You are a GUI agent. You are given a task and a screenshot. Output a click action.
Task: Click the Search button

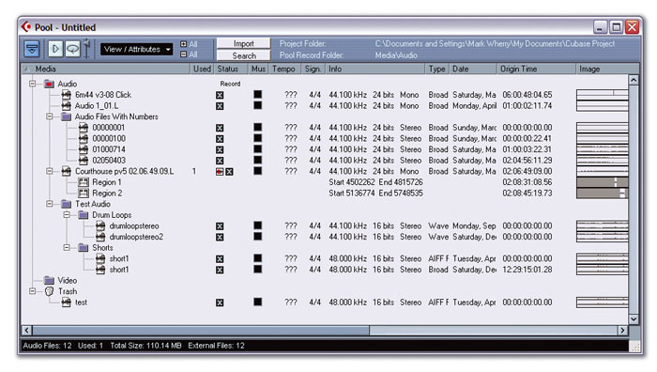click(243, 55)
